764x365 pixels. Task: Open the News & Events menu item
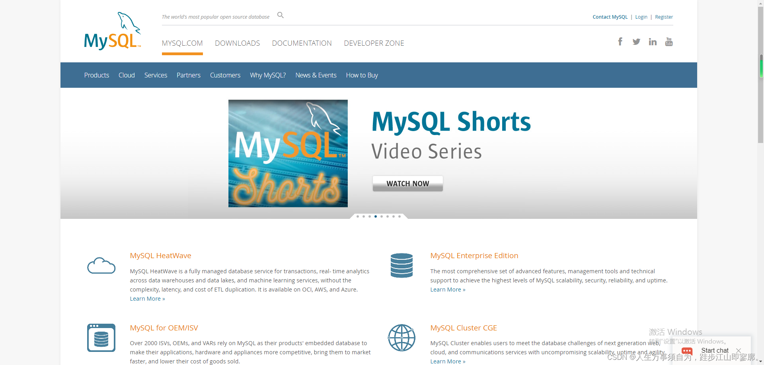pos(316,75)
